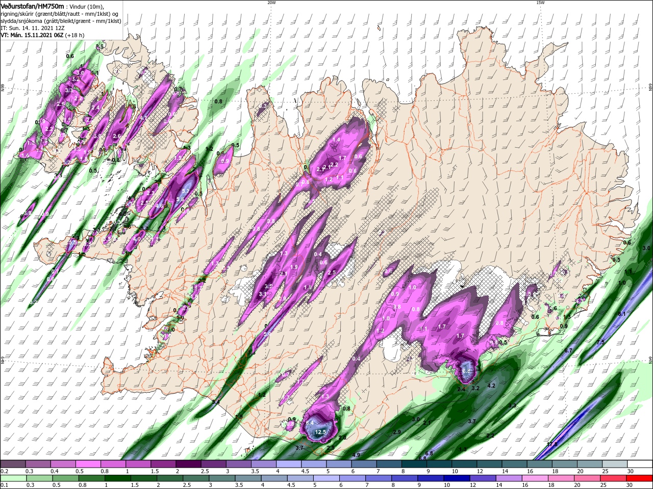
Task: Click the 12.5 precipitation value on the south coast
Action: (320, 432)
